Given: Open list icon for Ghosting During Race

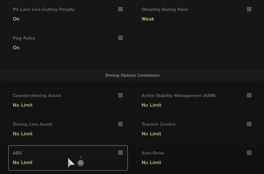Looking at the screenshot, I should pos(249,9).
